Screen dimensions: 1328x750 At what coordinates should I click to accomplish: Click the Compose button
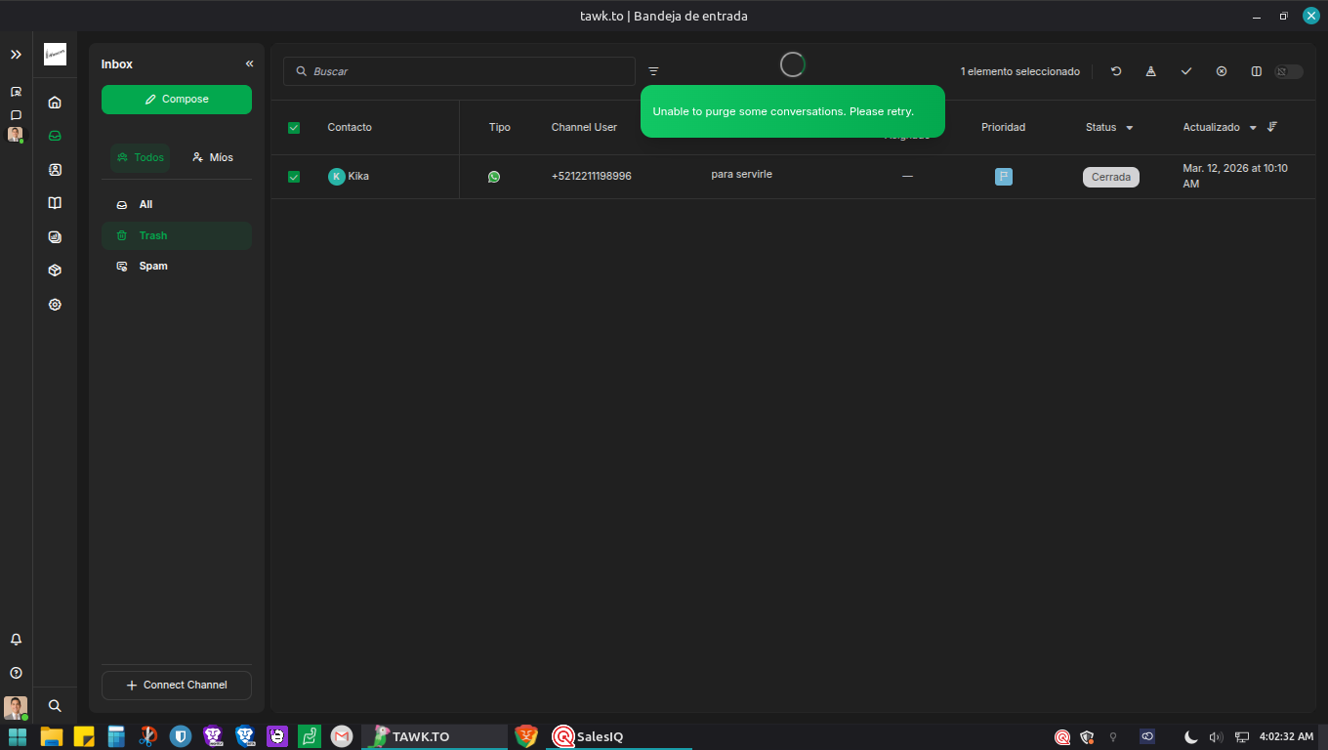pos(177,100)
